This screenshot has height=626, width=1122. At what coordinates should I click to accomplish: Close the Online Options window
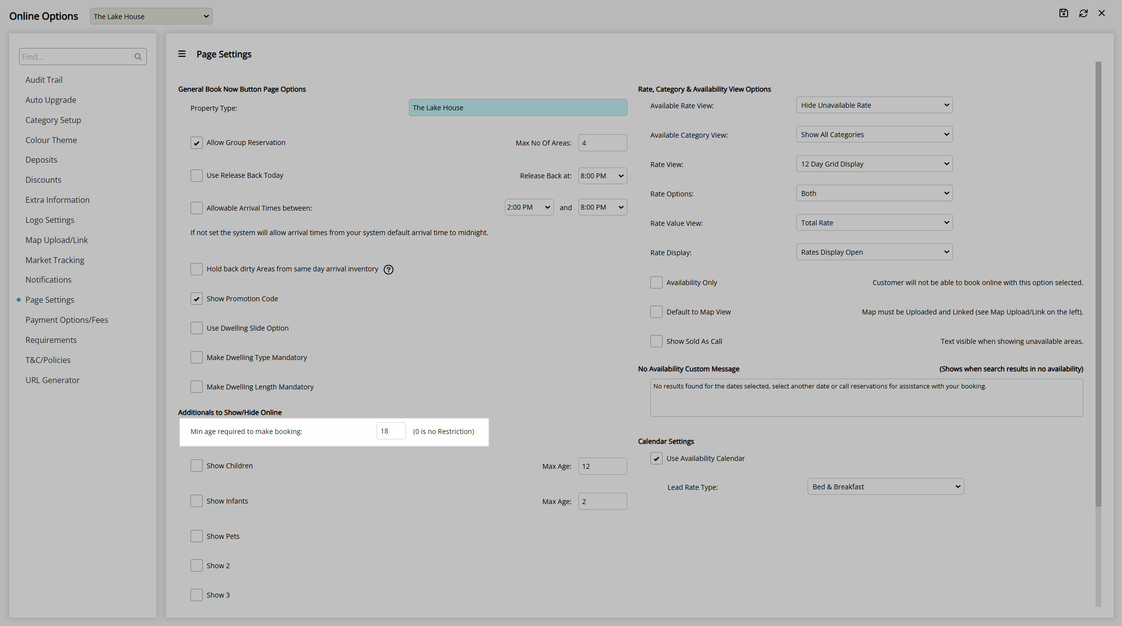click(1102, 13)
